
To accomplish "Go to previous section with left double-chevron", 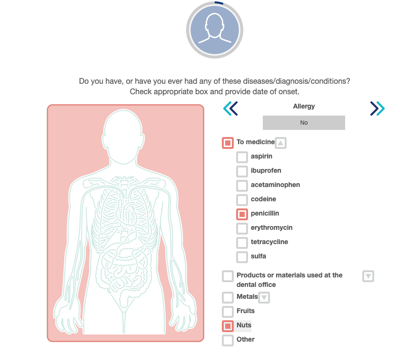I will [x=230, y=108].
